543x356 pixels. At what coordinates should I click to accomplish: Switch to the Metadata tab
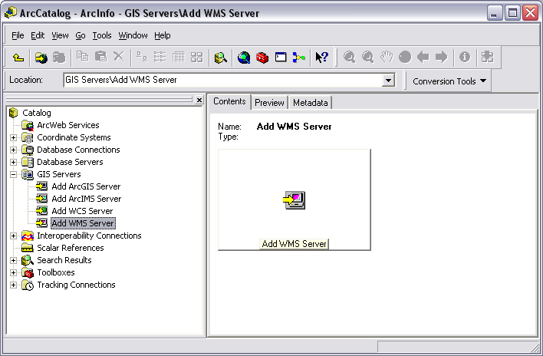[311, 103]
